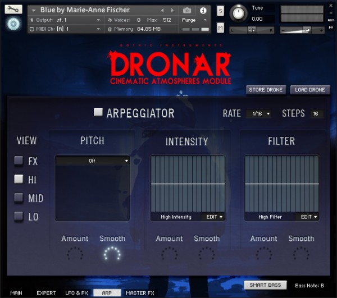Click the Intensity Amount knob

click(x=170, y=254)
